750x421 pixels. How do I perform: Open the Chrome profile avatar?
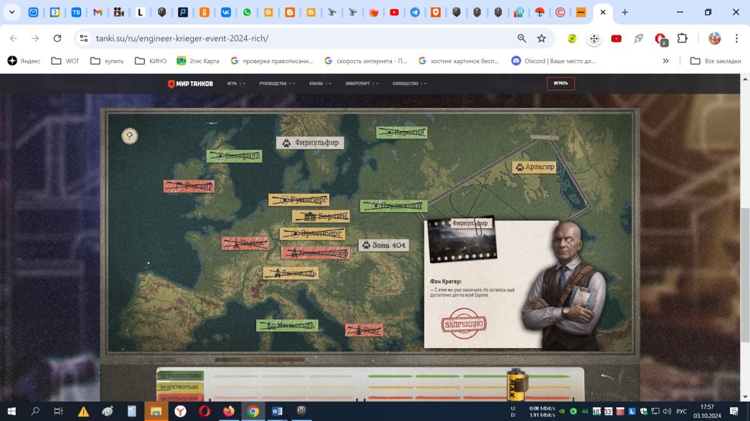pos(714,38)
